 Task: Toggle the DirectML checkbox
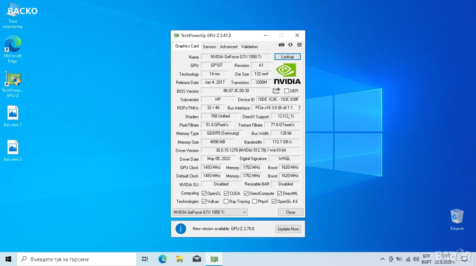[x=280, y=193]
